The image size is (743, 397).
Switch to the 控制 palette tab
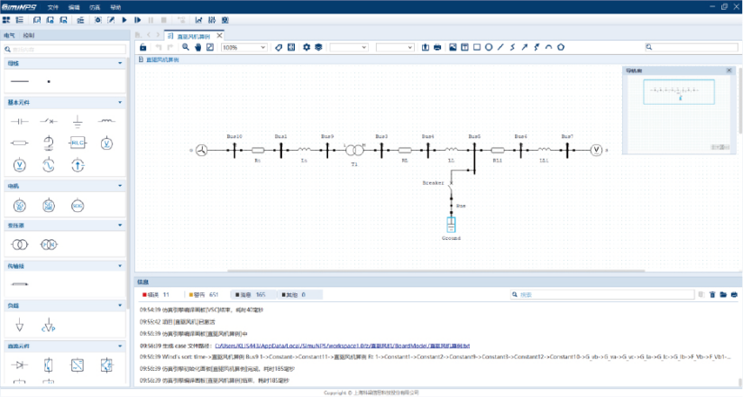coord(29,35)
